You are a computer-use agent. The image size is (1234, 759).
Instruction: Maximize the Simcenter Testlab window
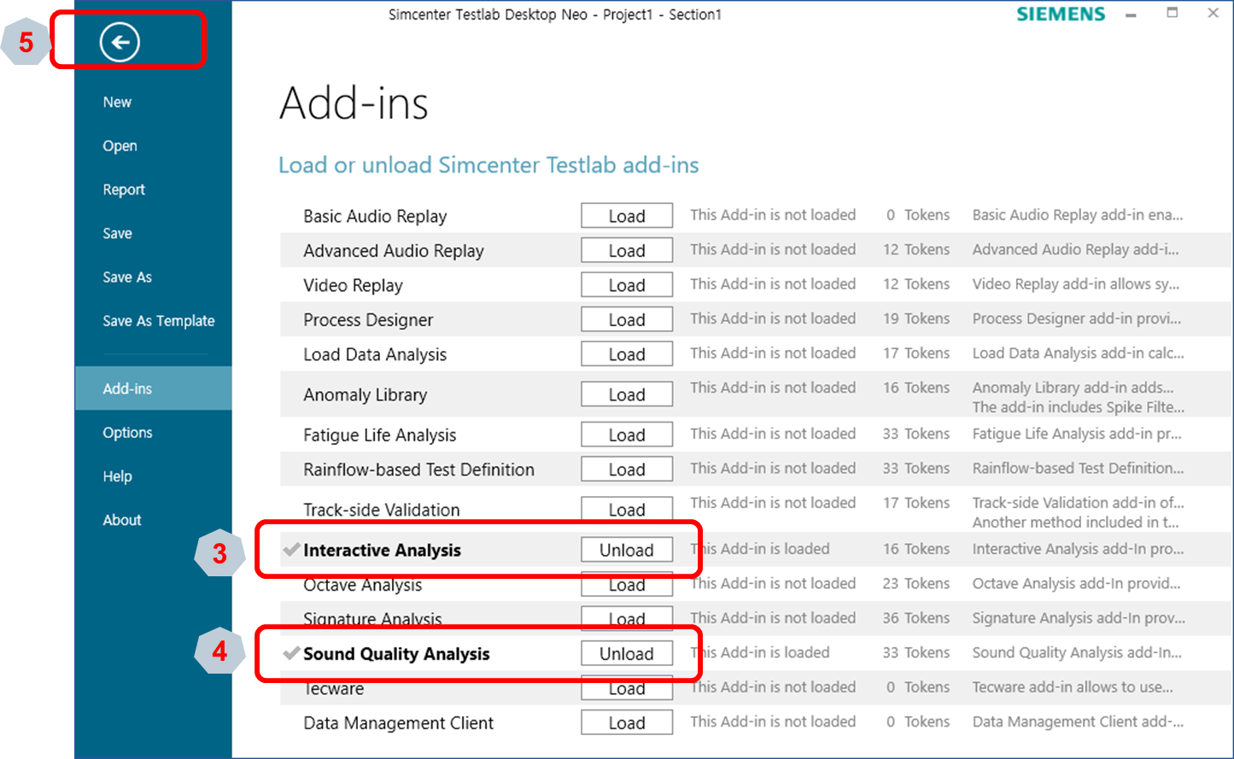1173,13
